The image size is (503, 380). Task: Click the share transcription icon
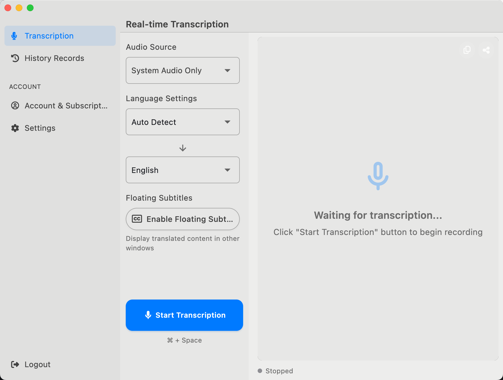click(486, 50)
